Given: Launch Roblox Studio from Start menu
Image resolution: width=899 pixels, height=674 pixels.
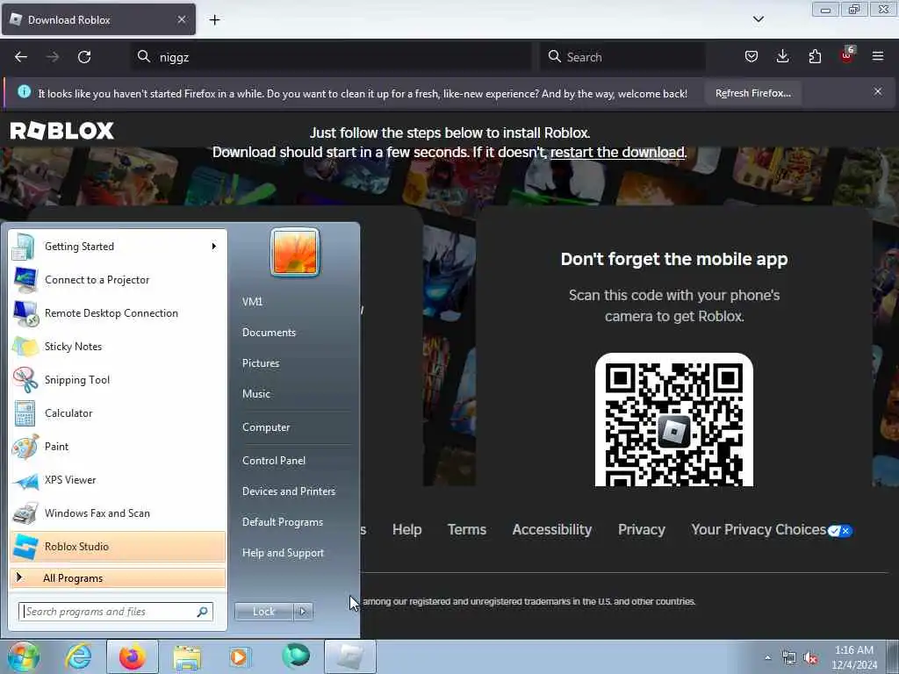Looking at the screenshot, I should (118, 546).
